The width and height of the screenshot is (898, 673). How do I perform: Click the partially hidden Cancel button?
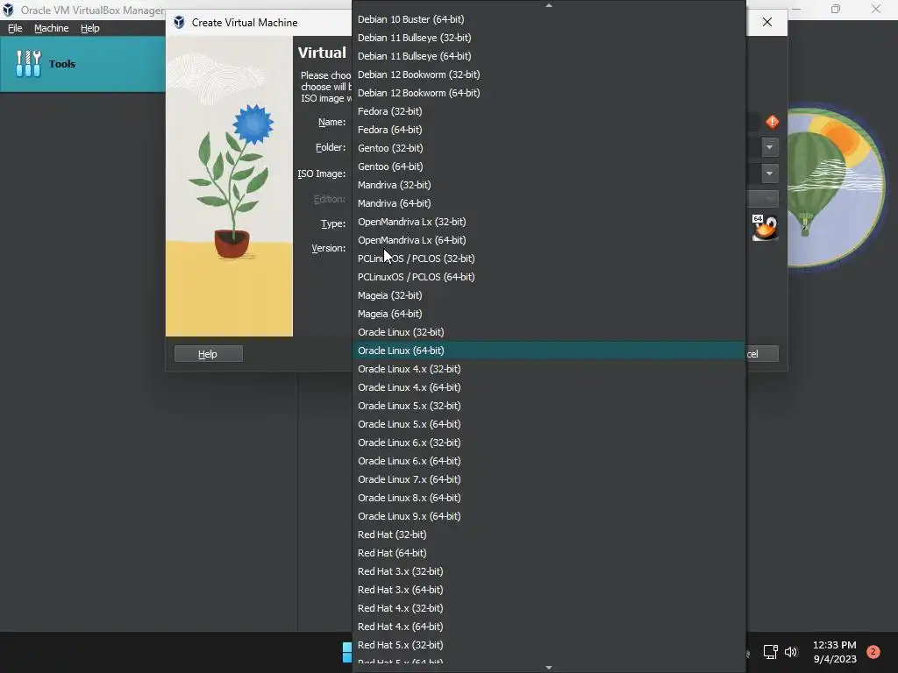(762, 354)
